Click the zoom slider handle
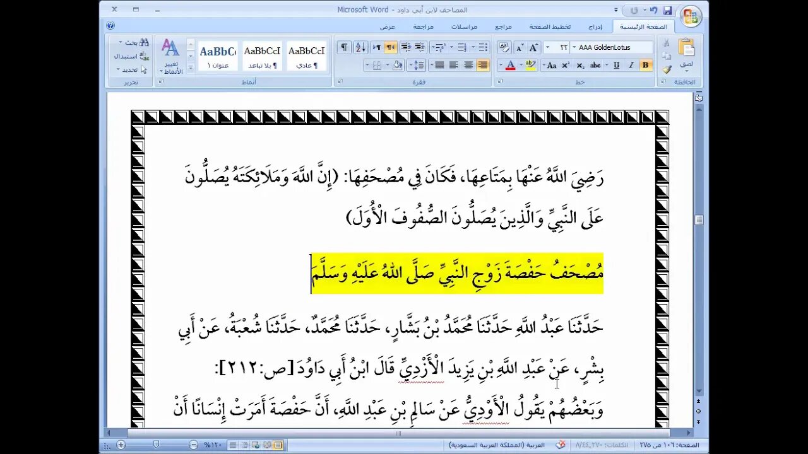This screenshot has width=808, height=454. coord(156,445)
